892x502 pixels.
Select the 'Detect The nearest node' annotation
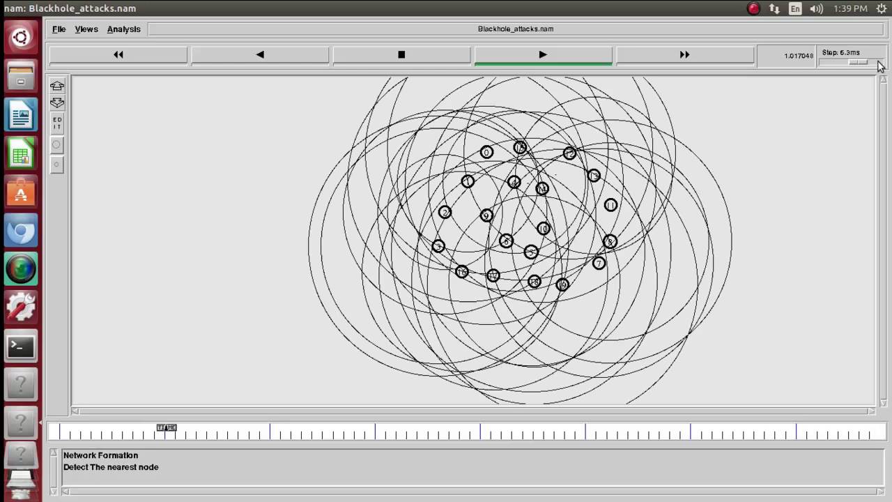pyautogui.click(x=111, y=467)
